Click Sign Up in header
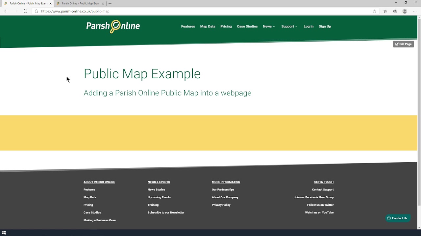Viewport: 421px width, 236px height. tap(325, 27)
